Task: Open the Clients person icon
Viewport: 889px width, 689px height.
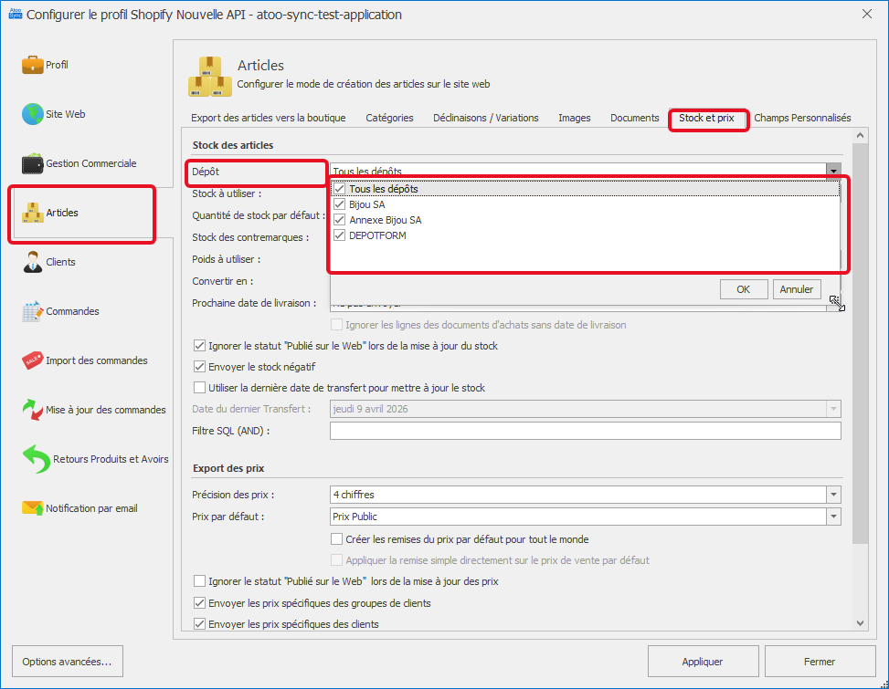Action: [x=32, y=262]
